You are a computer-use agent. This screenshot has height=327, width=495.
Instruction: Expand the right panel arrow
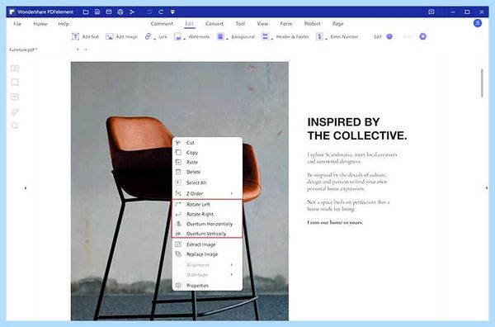[x=487, y=188]
